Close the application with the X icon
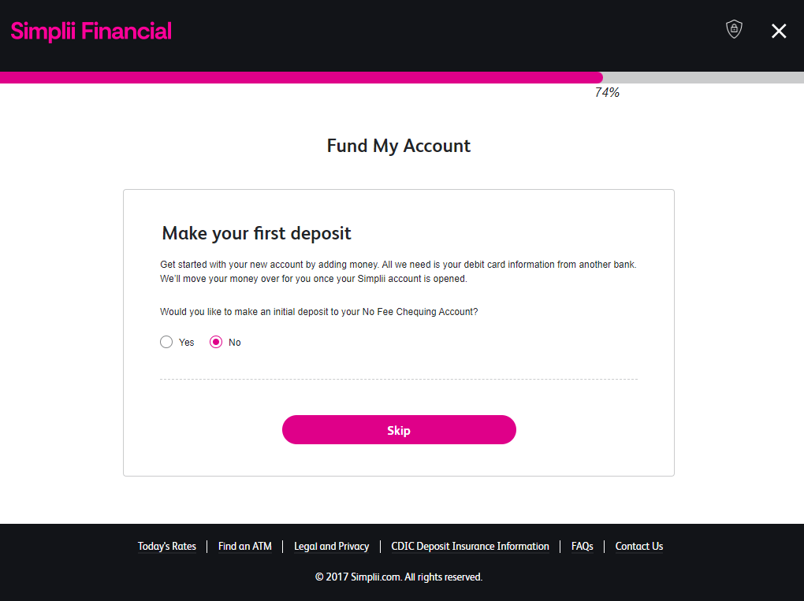The height and width of the screenshot is (601, 804). (779, 31)
